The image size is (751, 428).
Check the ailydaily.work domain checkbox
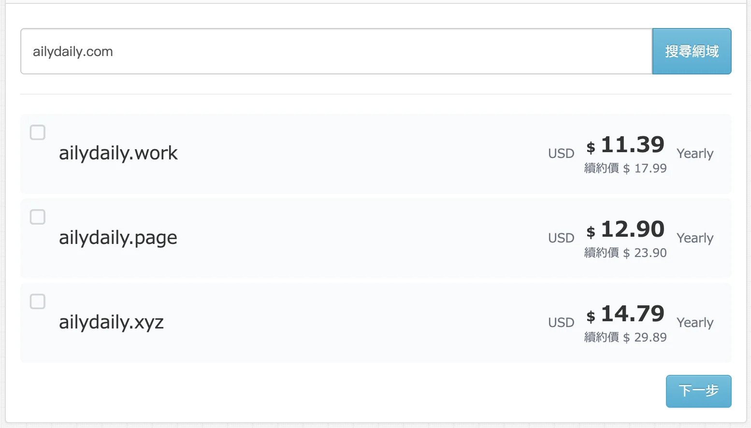pos(38,132)
